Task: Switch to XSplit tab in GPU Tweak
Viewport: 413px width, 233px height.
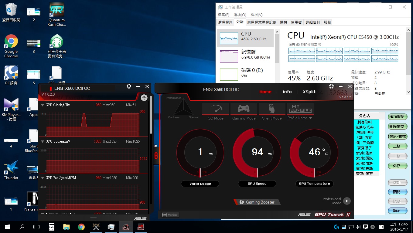Action: tap(309, 92)
